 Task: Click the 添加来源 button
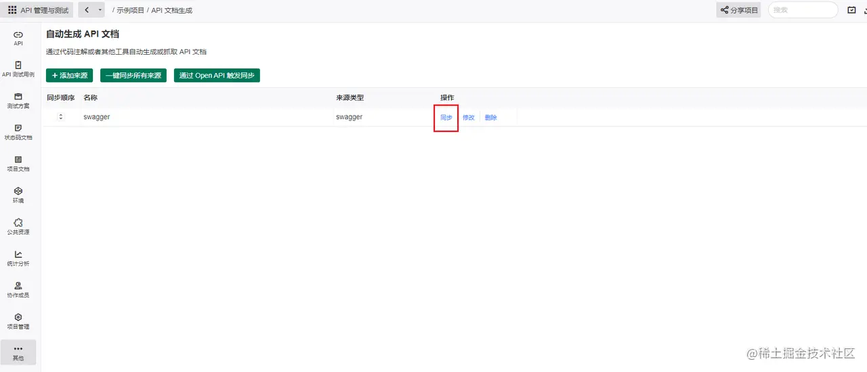(x=69, y=76)
